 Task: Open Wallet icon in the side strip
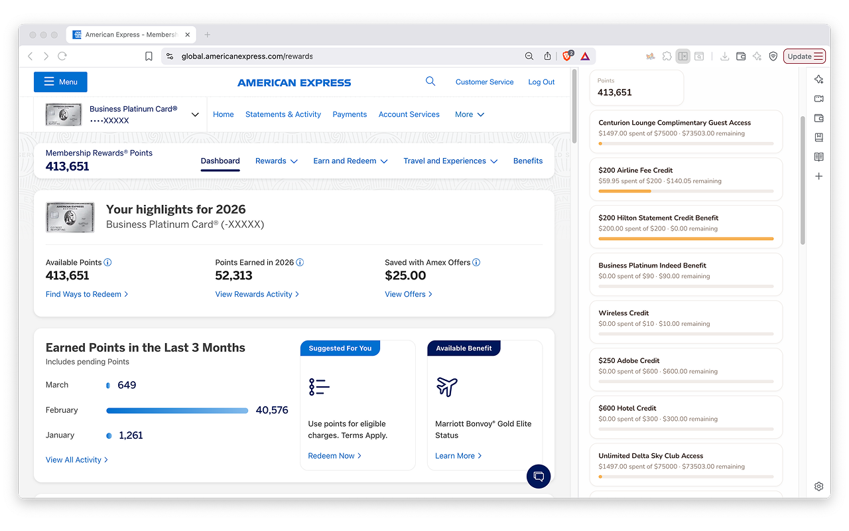coord(818,118)
